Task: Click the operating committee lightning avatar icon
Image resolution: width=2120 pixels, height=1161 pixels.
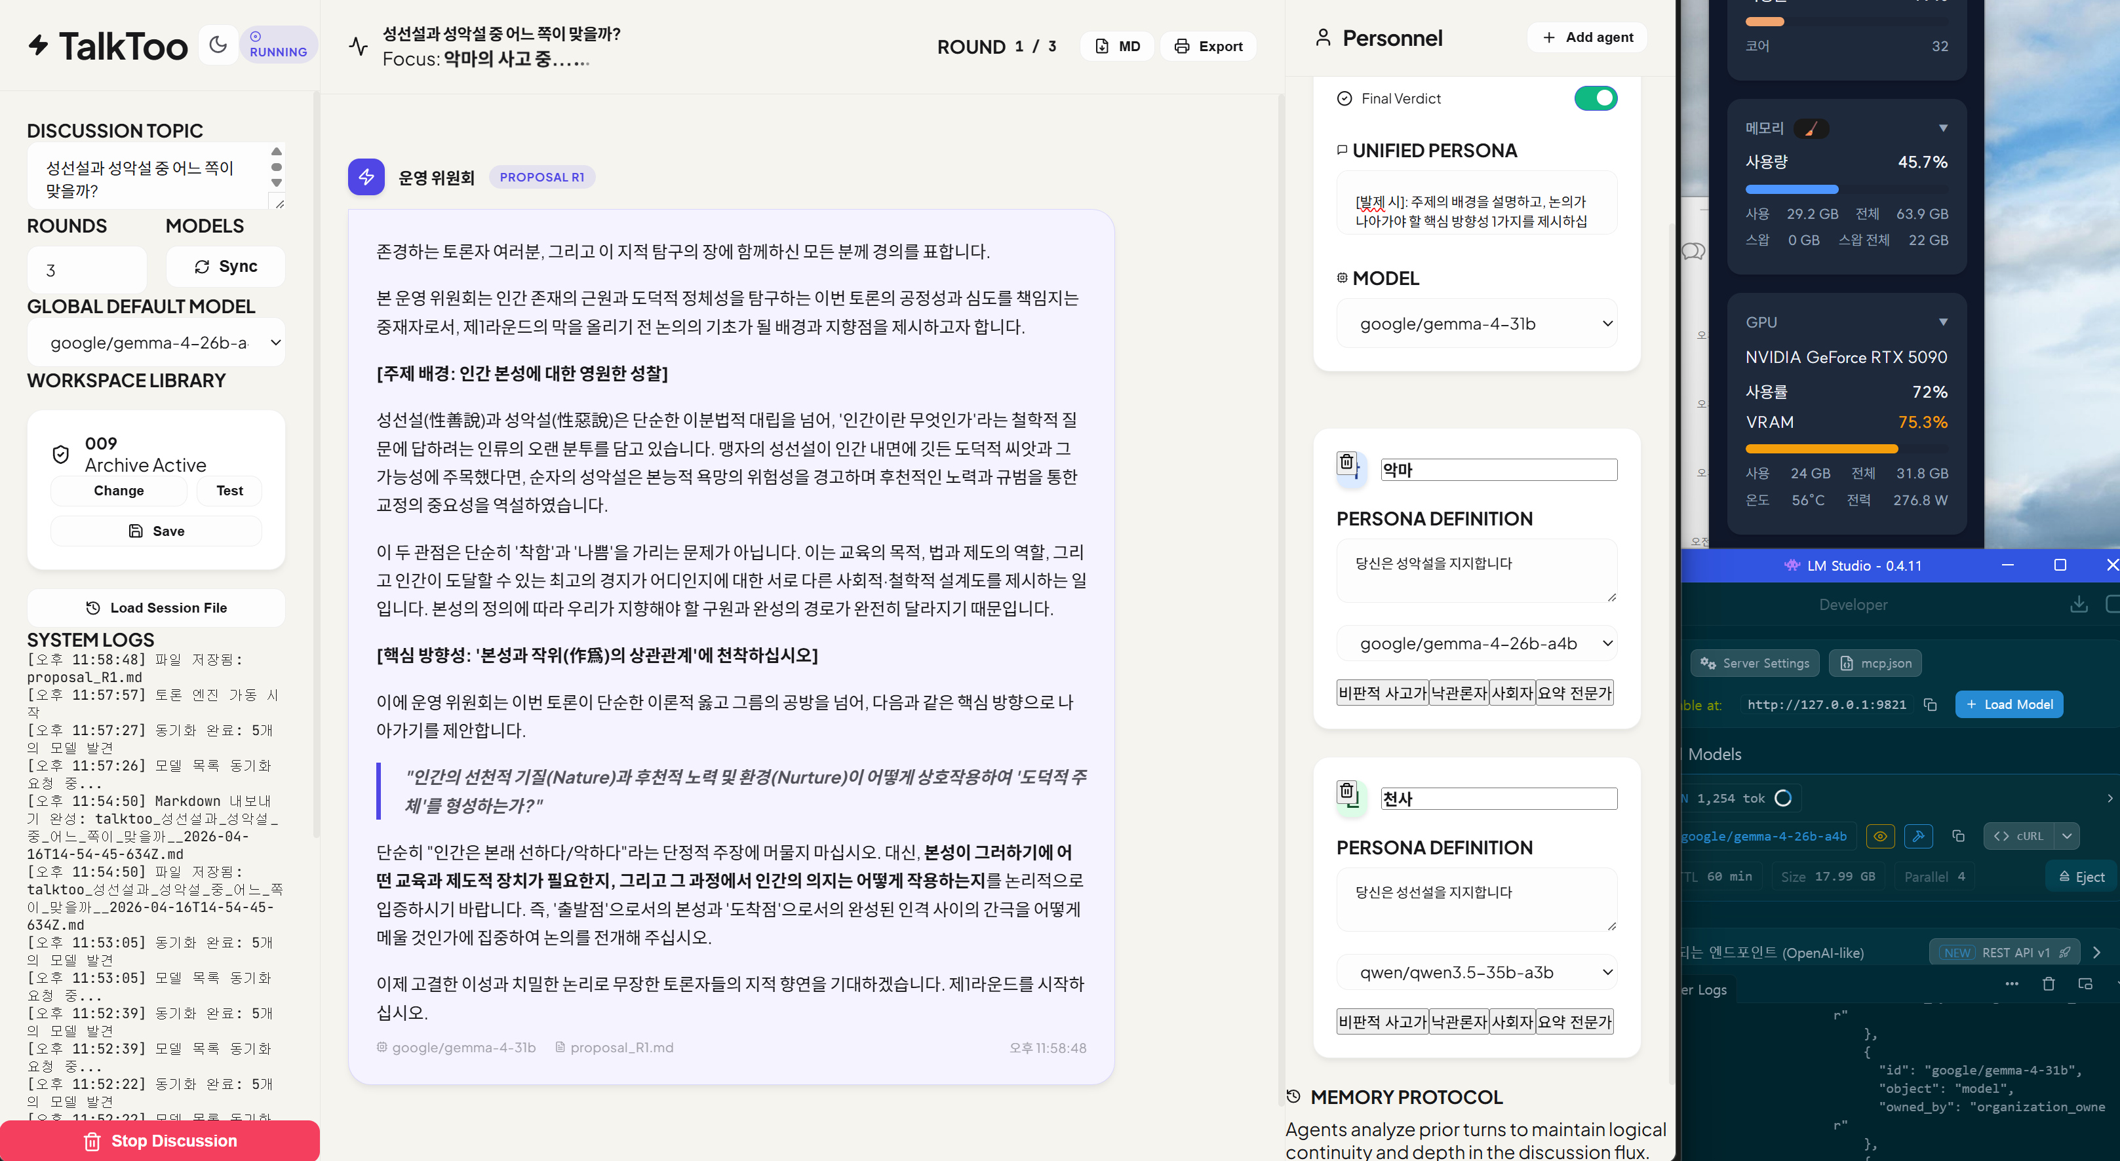Action: tap(366, 177)
